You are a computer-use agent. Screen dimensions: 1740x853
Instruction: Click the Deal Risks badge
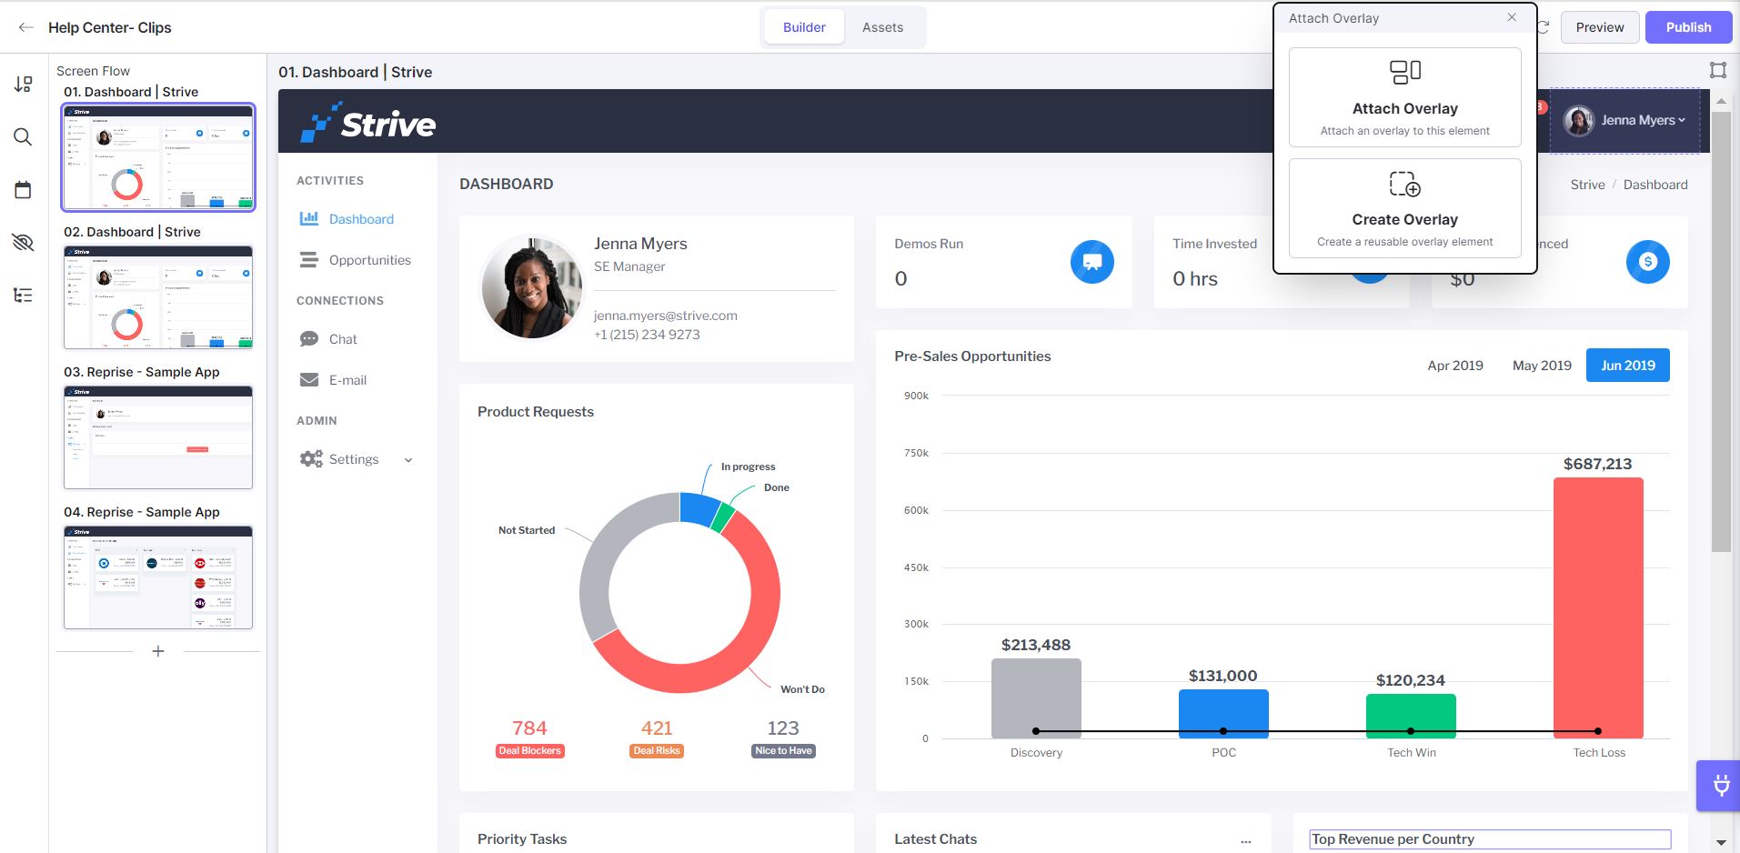657,751
